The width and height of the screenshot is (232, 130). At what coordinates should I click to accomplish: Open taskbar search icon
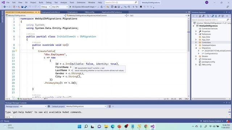click(86, 126)
